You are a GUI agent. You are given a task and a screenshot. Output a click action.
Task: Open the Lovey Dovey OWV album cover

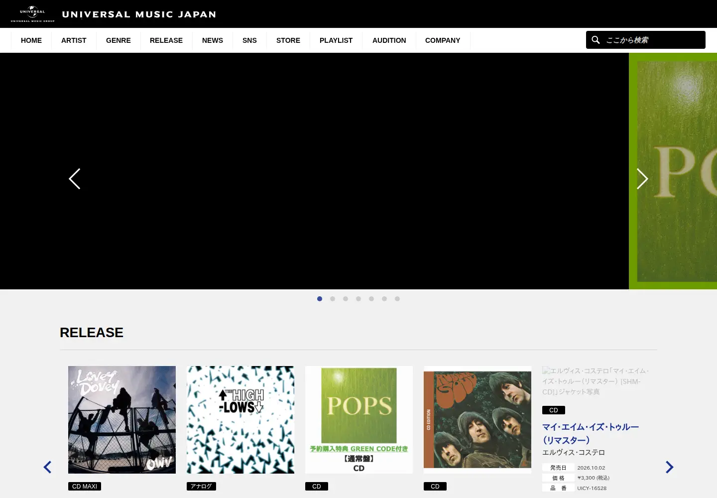pyautogui.click(x=122, y=420)
